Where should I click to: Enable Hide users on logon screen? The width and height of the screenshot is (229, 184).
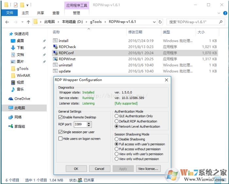[60, 139]
